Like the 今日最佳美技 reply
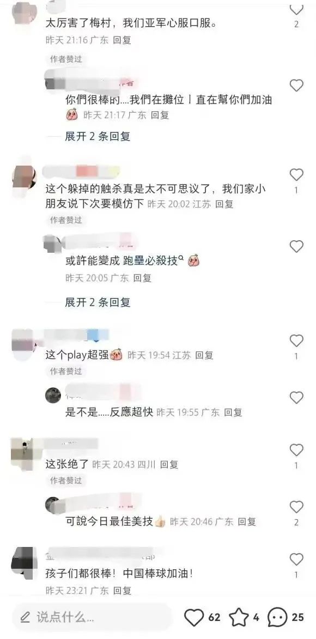316x639 pixels. click(296, 507)
